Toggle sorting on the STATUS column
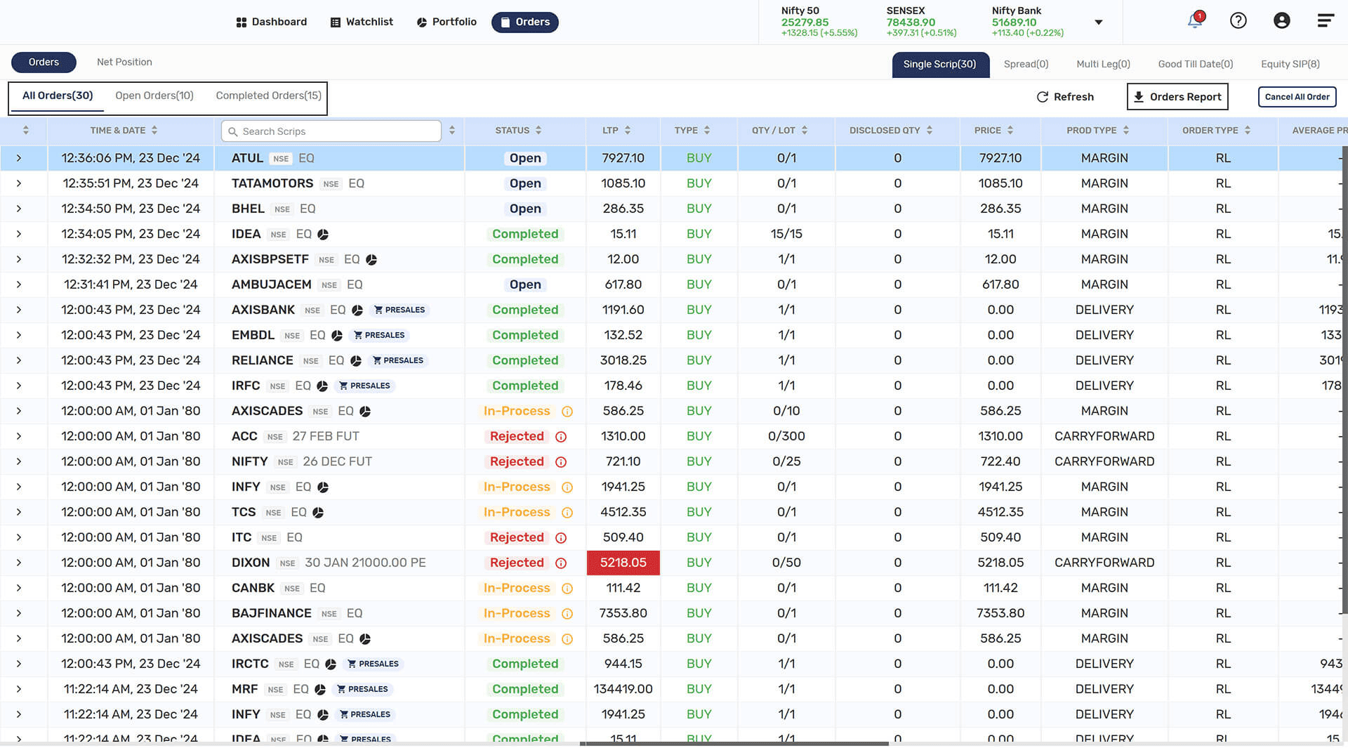The width and height of the screenshot is (1348, 748). (x=518, y=131)
